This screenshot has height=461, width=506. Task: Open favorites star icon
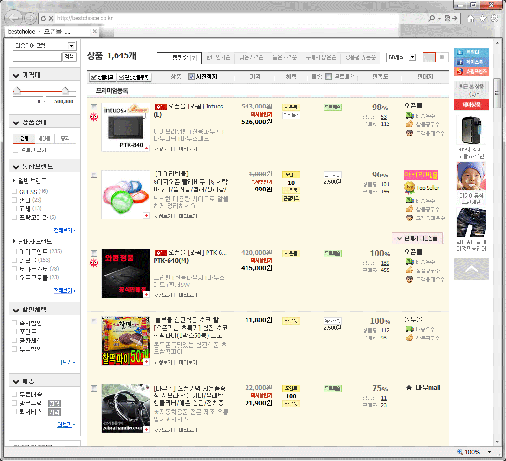(x=482, y=18)
